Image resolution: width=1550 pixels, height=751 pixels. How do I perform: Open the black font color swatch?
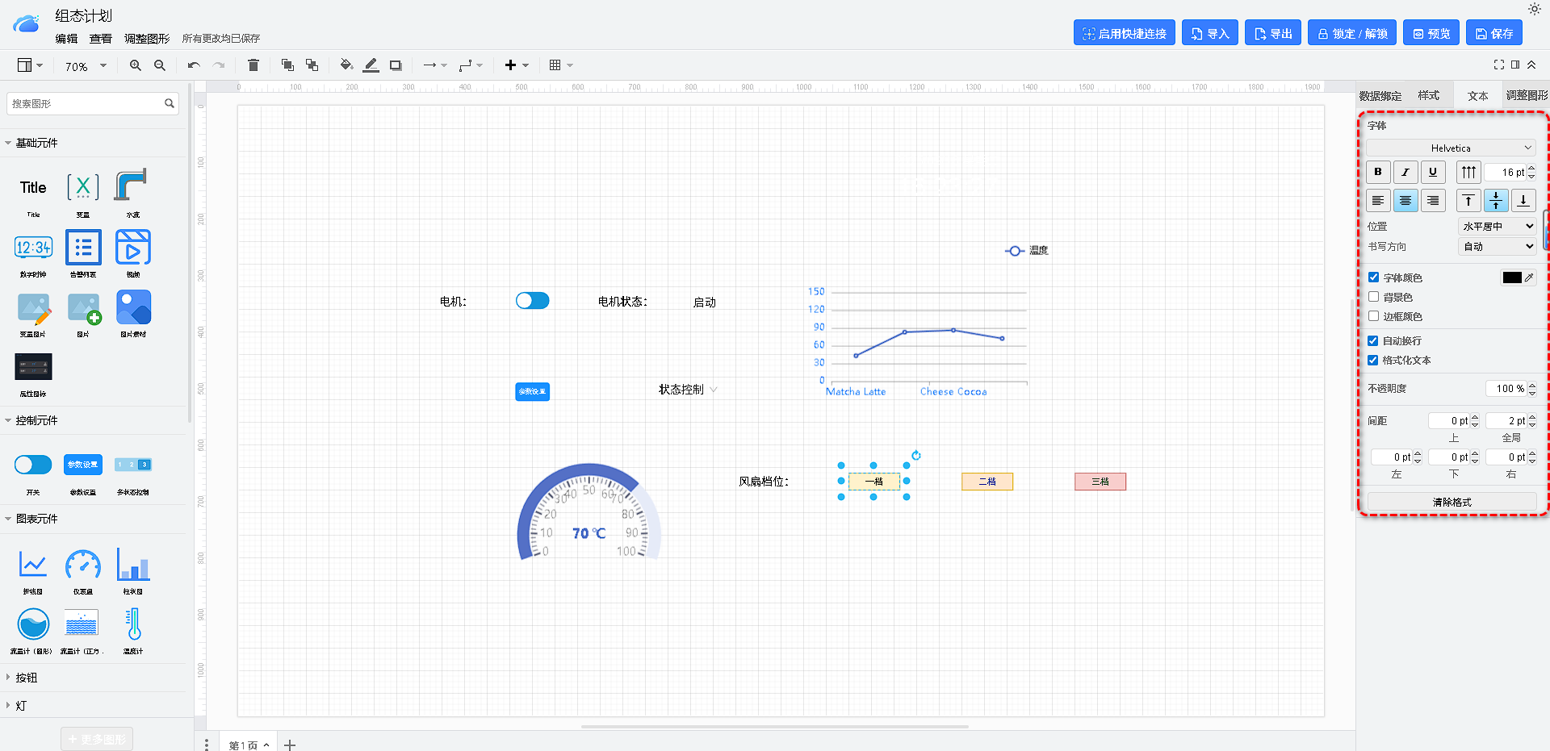coord(1512,277)
